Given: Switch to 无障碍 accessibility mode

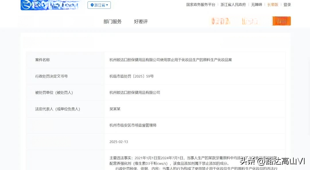Looking at the screenshot, I should point(256,5).
